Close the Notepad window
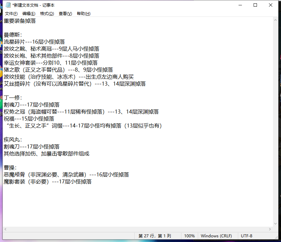This screenshot has height=242, width=281. click(270, 5)
